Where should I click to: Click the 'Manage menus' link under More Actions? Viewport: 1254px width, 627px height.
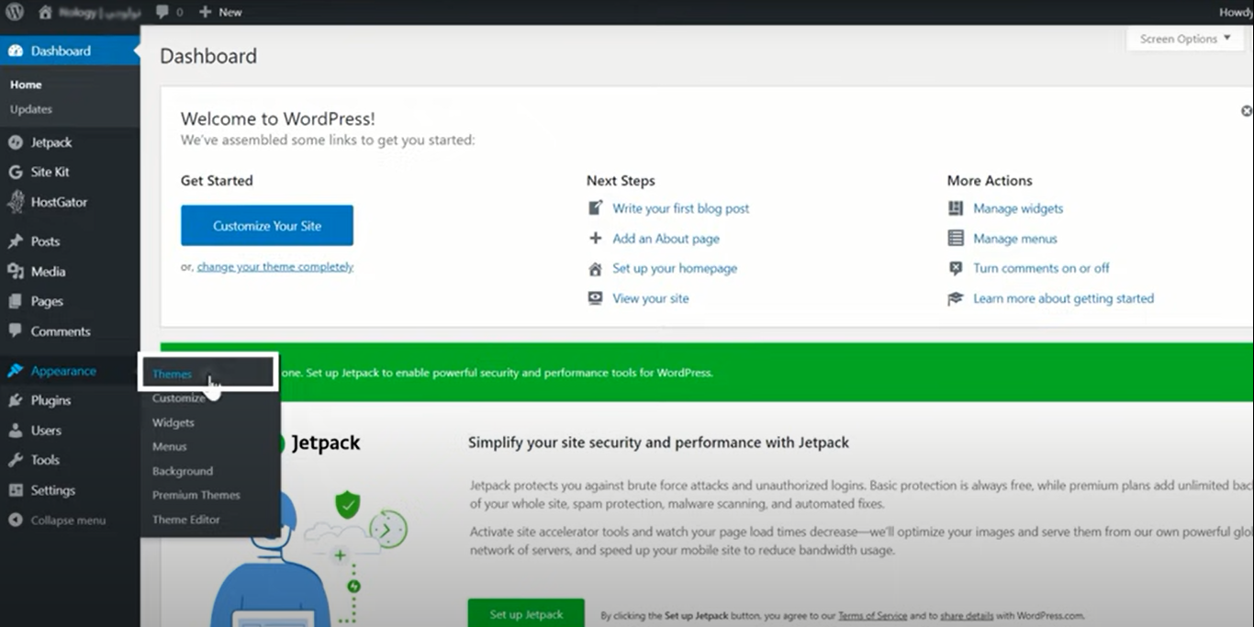[x=1015, y=239]
